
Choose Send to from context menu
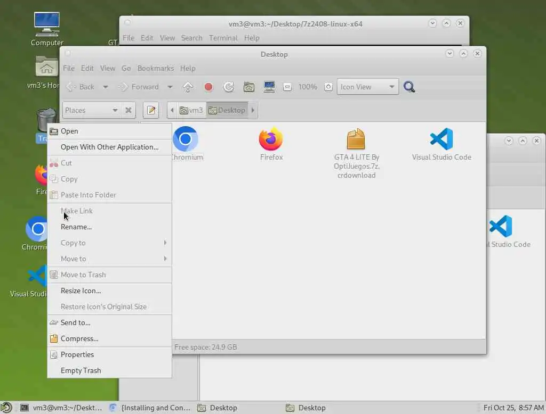(110, 323)
